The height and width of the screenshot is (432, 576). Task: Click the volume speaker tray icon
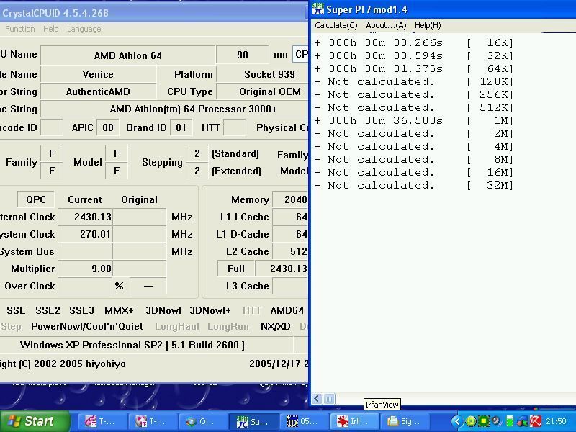coord(496,421)
